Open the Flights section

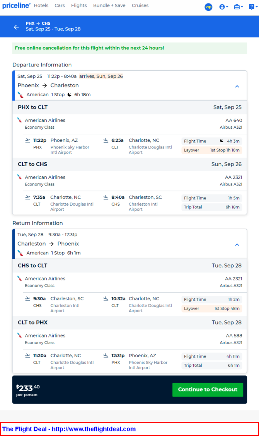point(79,6)
